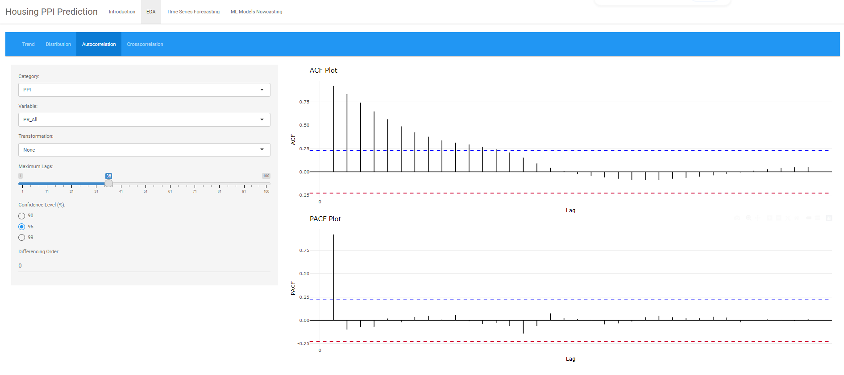844x375 pixels.
Task: Reset axes with home icon on PACF plot
Action: 797,218
